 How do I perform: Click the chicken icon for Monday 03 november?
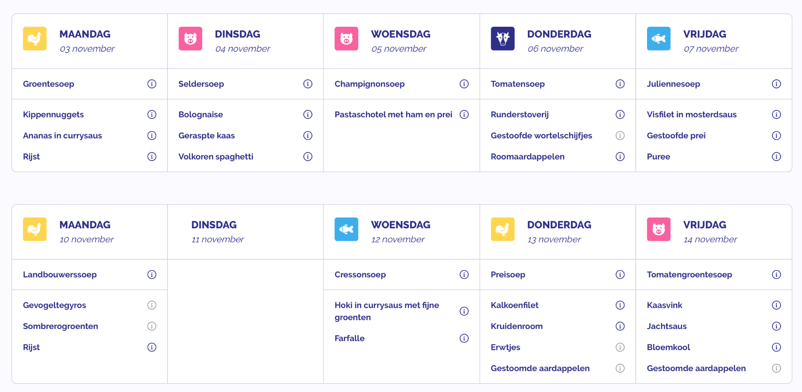coord(35,39)
